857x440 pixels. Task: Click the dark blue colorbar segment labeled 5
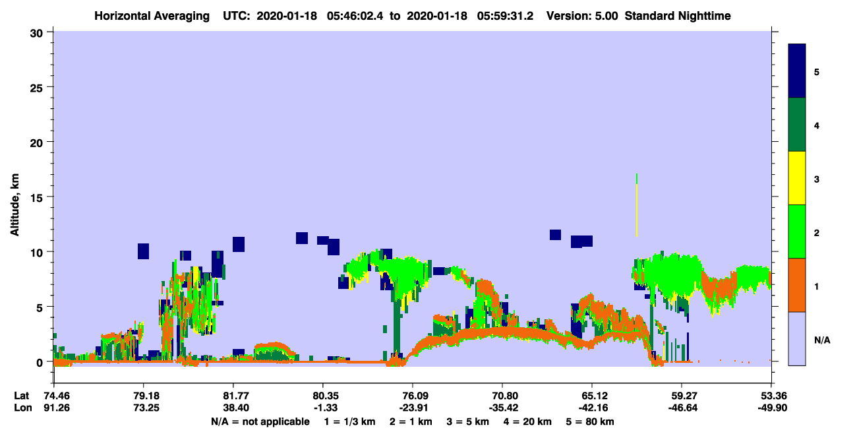tap(797, 71)
